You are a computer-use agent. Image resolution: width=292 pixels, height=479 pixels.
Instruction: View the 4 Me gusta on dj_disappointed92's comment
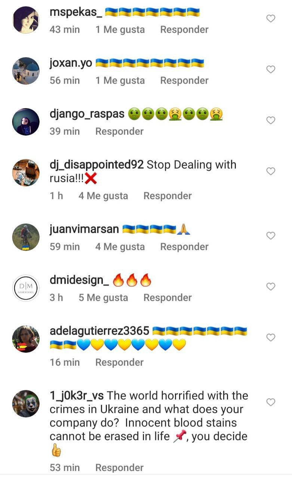pos(103,196)
